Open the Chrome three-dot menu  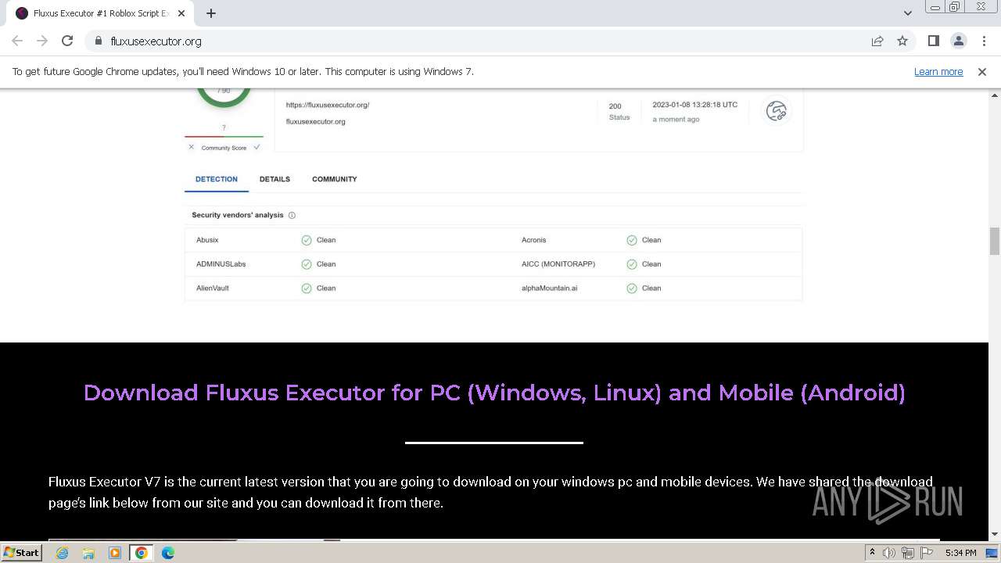[983, 41]
